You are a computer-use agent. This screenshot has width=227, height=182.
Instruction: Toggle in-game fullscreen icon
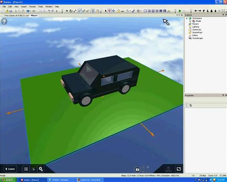(x=179, y=169)
